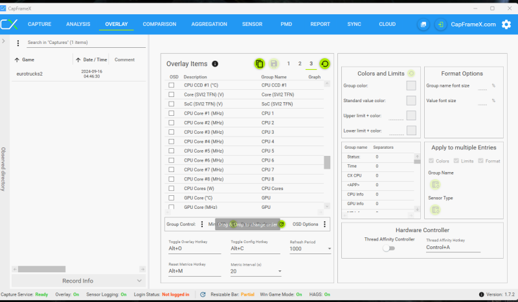
Task: Sort captures by Game arrow
Action: [17, 59]
